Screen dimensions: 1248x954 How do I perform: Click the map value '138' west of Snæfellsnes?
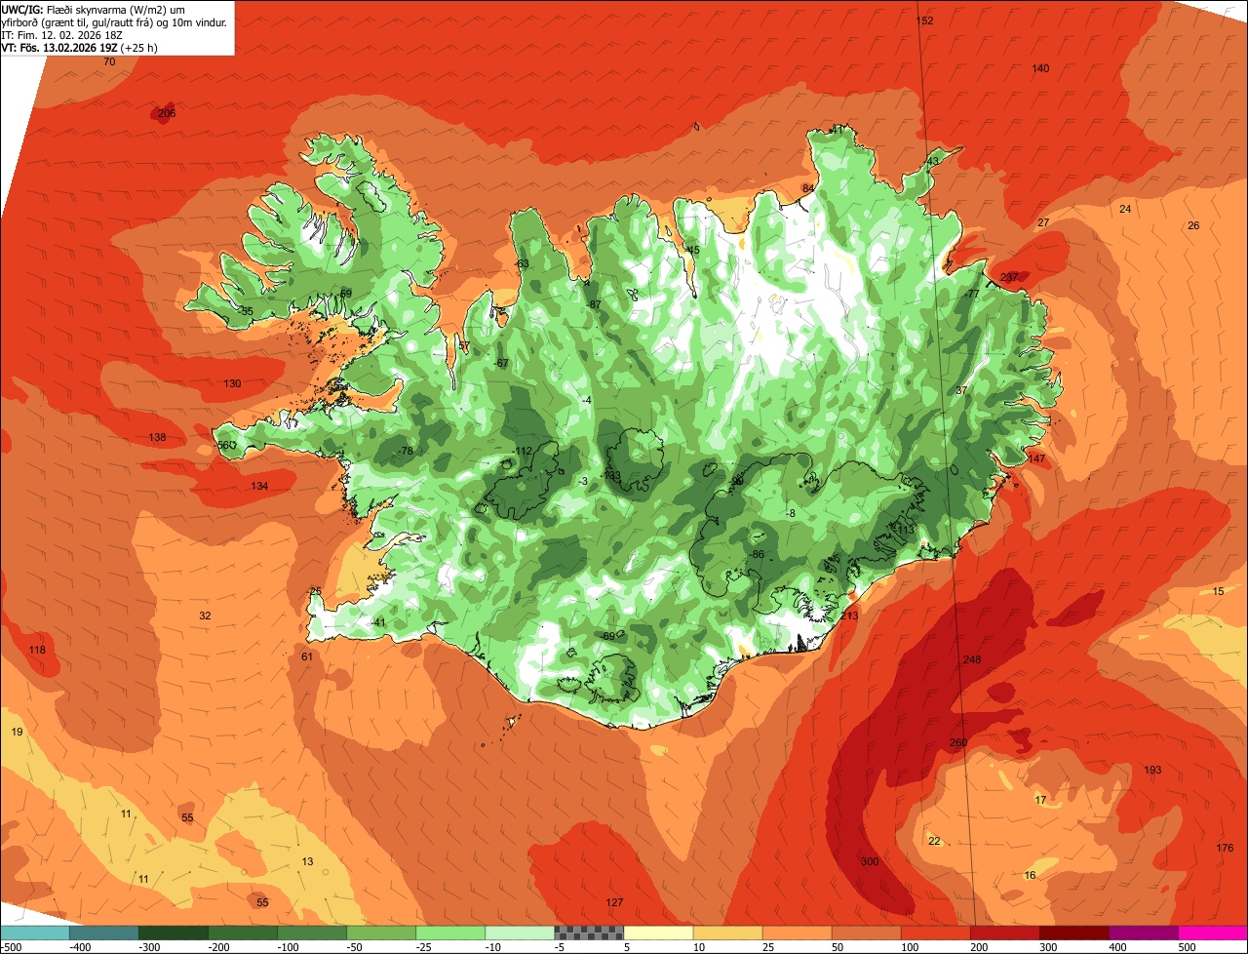pyautogui.click(x=157, y=438)
